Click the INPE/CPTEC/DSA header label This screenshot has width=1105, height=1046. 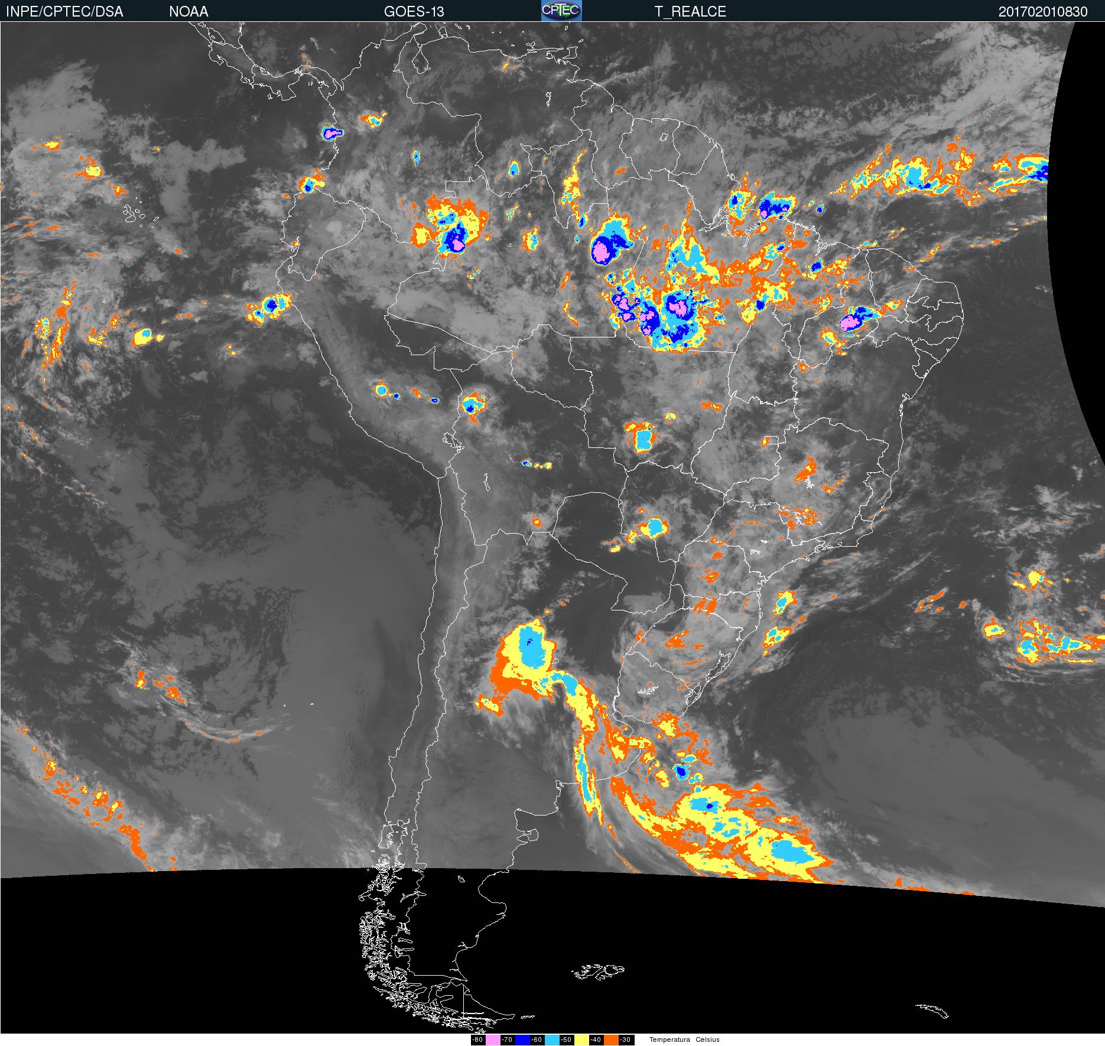tap(64, 12)
